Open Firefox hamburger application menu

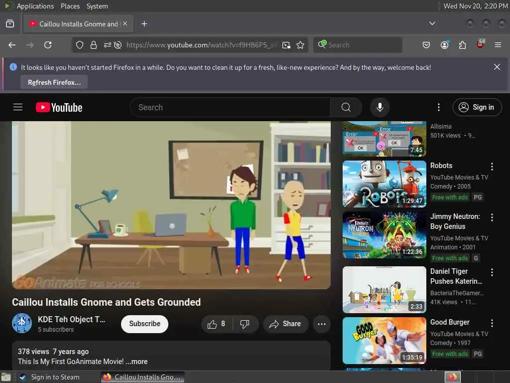[x=498, y=45]
